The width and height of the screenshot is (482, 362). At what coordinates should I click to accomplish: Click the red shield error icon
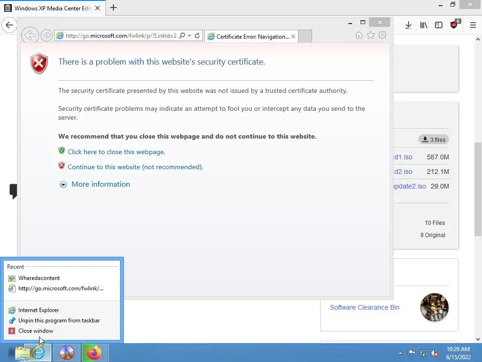(39, 64)
